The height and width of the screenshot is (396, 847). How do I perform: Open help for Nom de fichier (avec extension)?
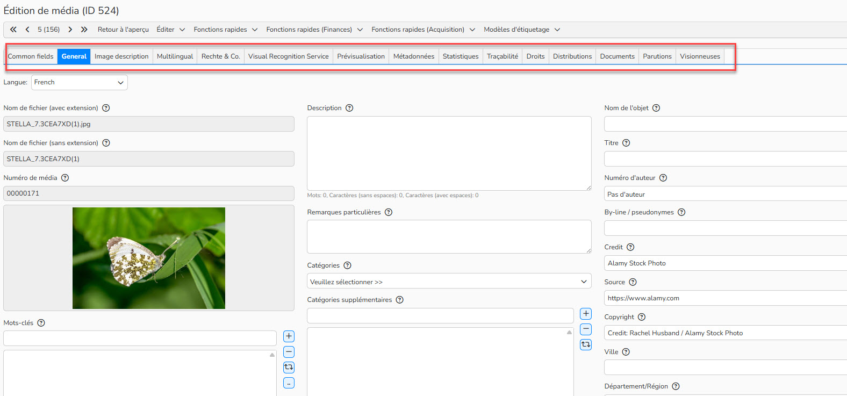point(106,108)
